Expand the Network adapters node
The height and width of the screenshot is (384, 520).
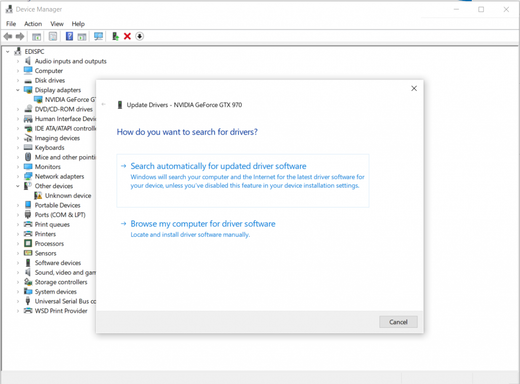point(18,177)
